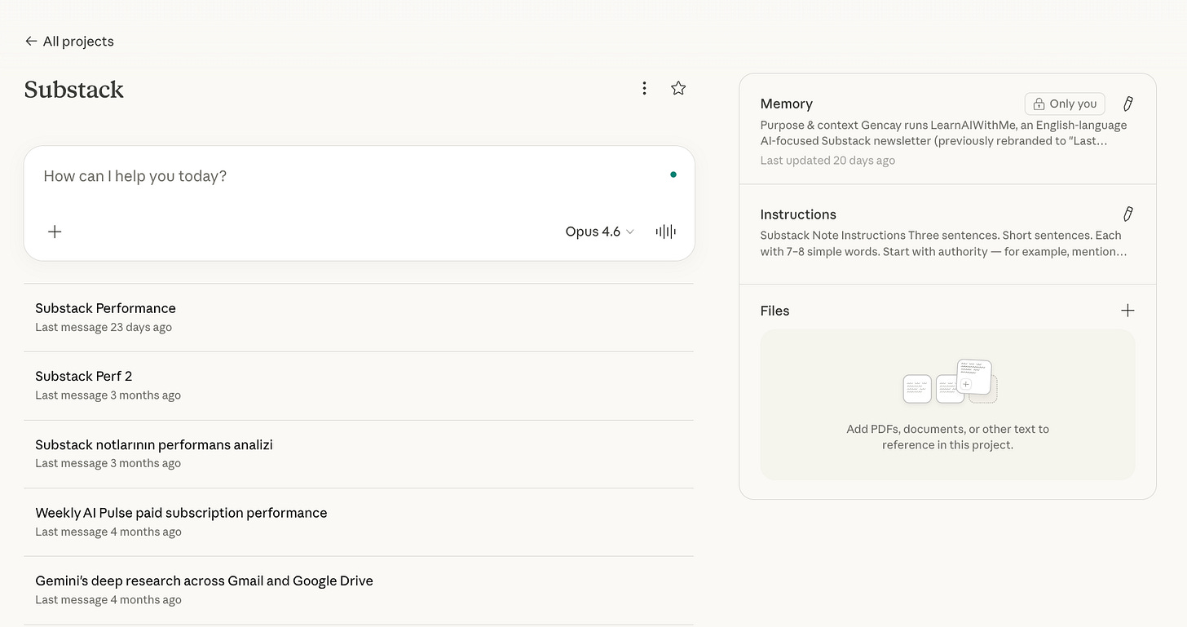This screenshot has width=1187, height=627.
Task: Click the Substack Note Instructions preview text
Action: click(x=943, y=243)
